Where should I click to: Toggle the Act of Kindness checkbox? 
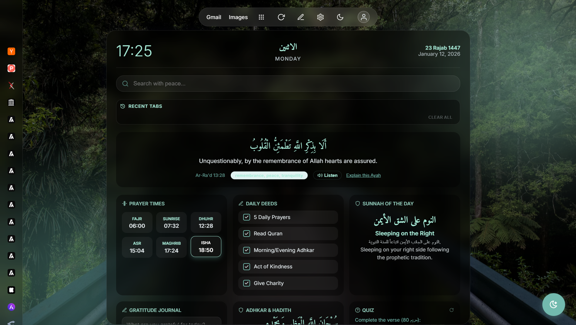[x=246, y=267]
